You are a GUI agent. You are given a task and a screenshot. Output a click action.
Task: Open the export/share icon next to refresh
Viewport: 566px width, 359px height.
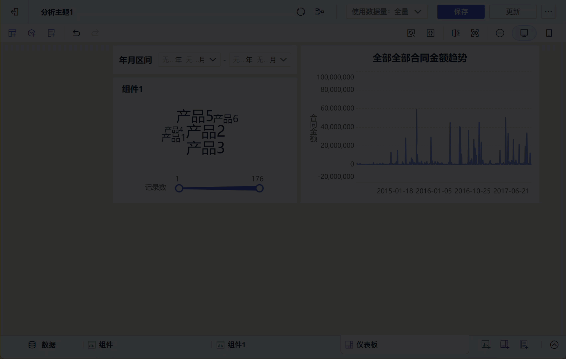[x=320, y=12]
